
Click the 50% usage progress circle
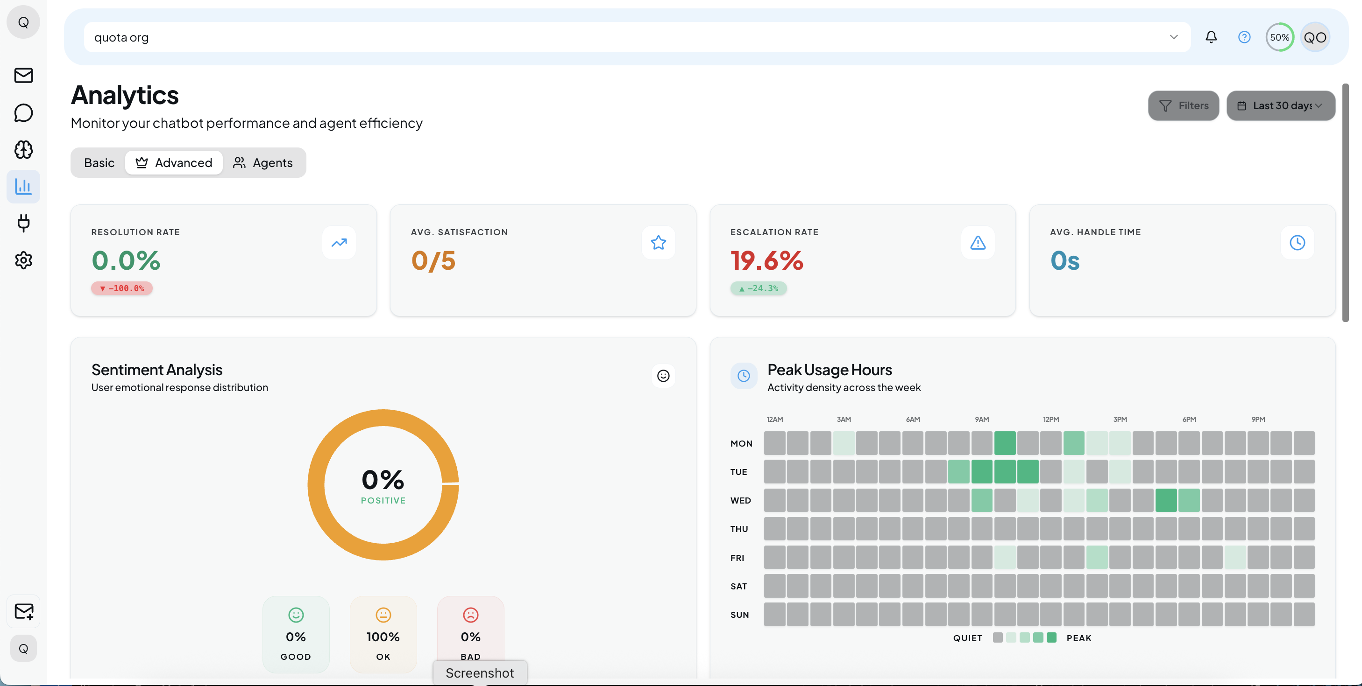click(x=1280, y=37)
